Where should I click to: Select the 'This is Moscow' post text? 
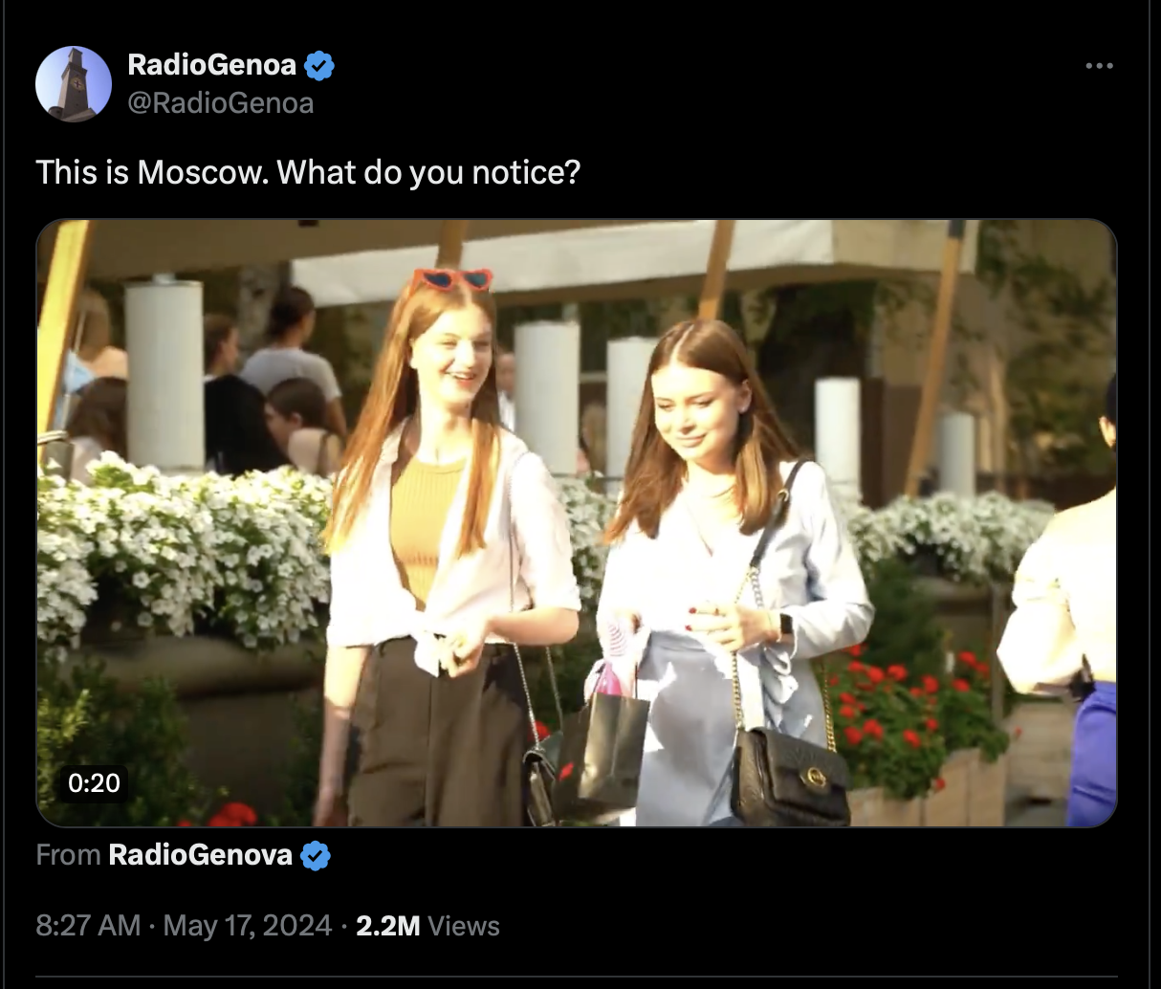308,172
